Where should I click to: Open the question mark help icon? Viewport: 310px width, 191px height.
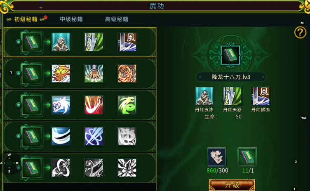(300, 33)
